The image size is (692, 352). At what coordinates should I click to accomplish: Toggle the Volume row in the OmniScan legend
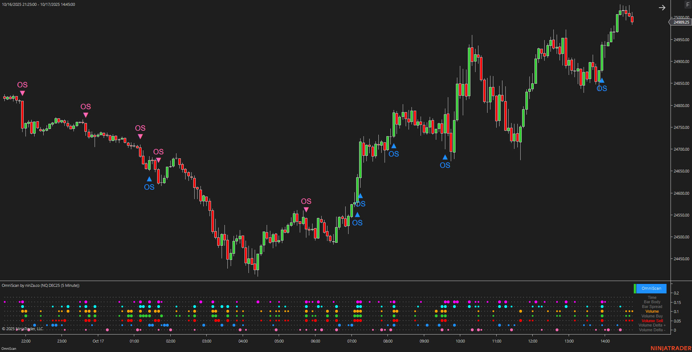pyautogui.click(x=652, y=311)
